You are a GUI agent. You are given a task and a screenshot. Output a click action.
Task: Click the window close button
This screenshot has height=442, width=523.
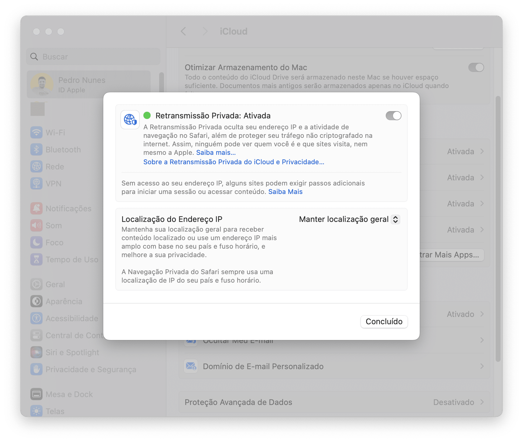36,31
